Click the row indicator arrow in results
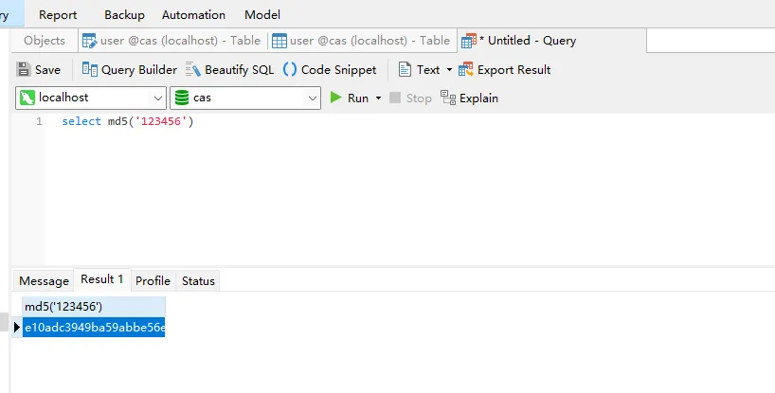775x393 pixels. pyautogui.click(x=17, y=327)
